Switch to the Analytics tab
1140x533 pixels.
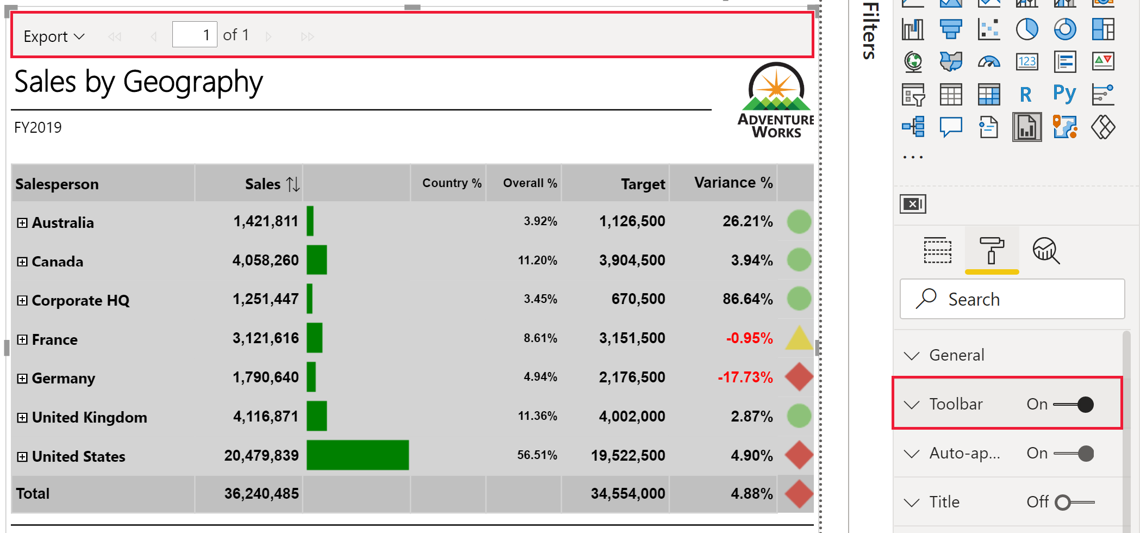1046,251
